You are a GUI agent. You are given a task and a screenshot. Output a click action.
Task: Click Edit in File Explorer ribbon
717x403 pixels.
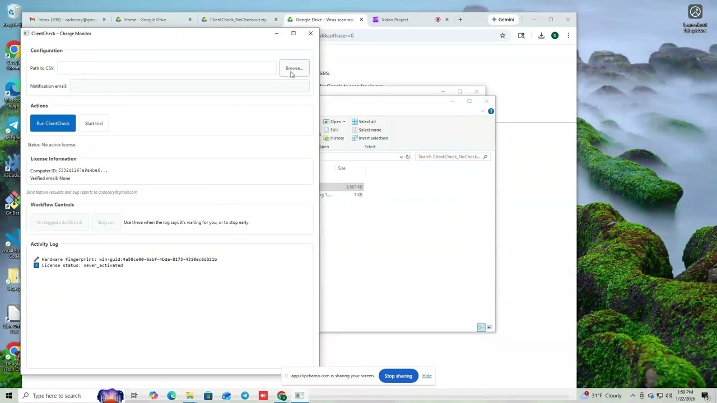click(330, 130)
